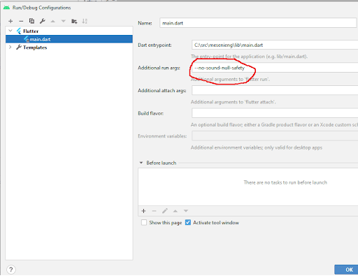Create new folder for configurations
This screenshot has height=278, width=358.
74,22
